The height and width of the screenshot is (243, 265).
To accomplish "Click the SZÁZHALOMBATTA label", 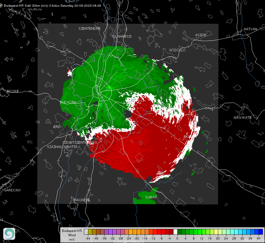I will coord(62,147).
